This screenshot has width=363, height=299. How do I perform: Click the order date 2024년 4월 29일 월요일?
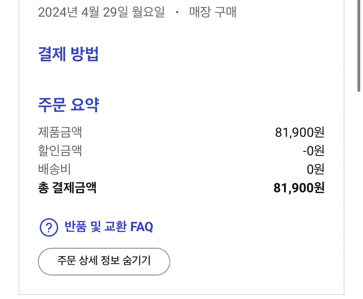(x=101, y=12)
